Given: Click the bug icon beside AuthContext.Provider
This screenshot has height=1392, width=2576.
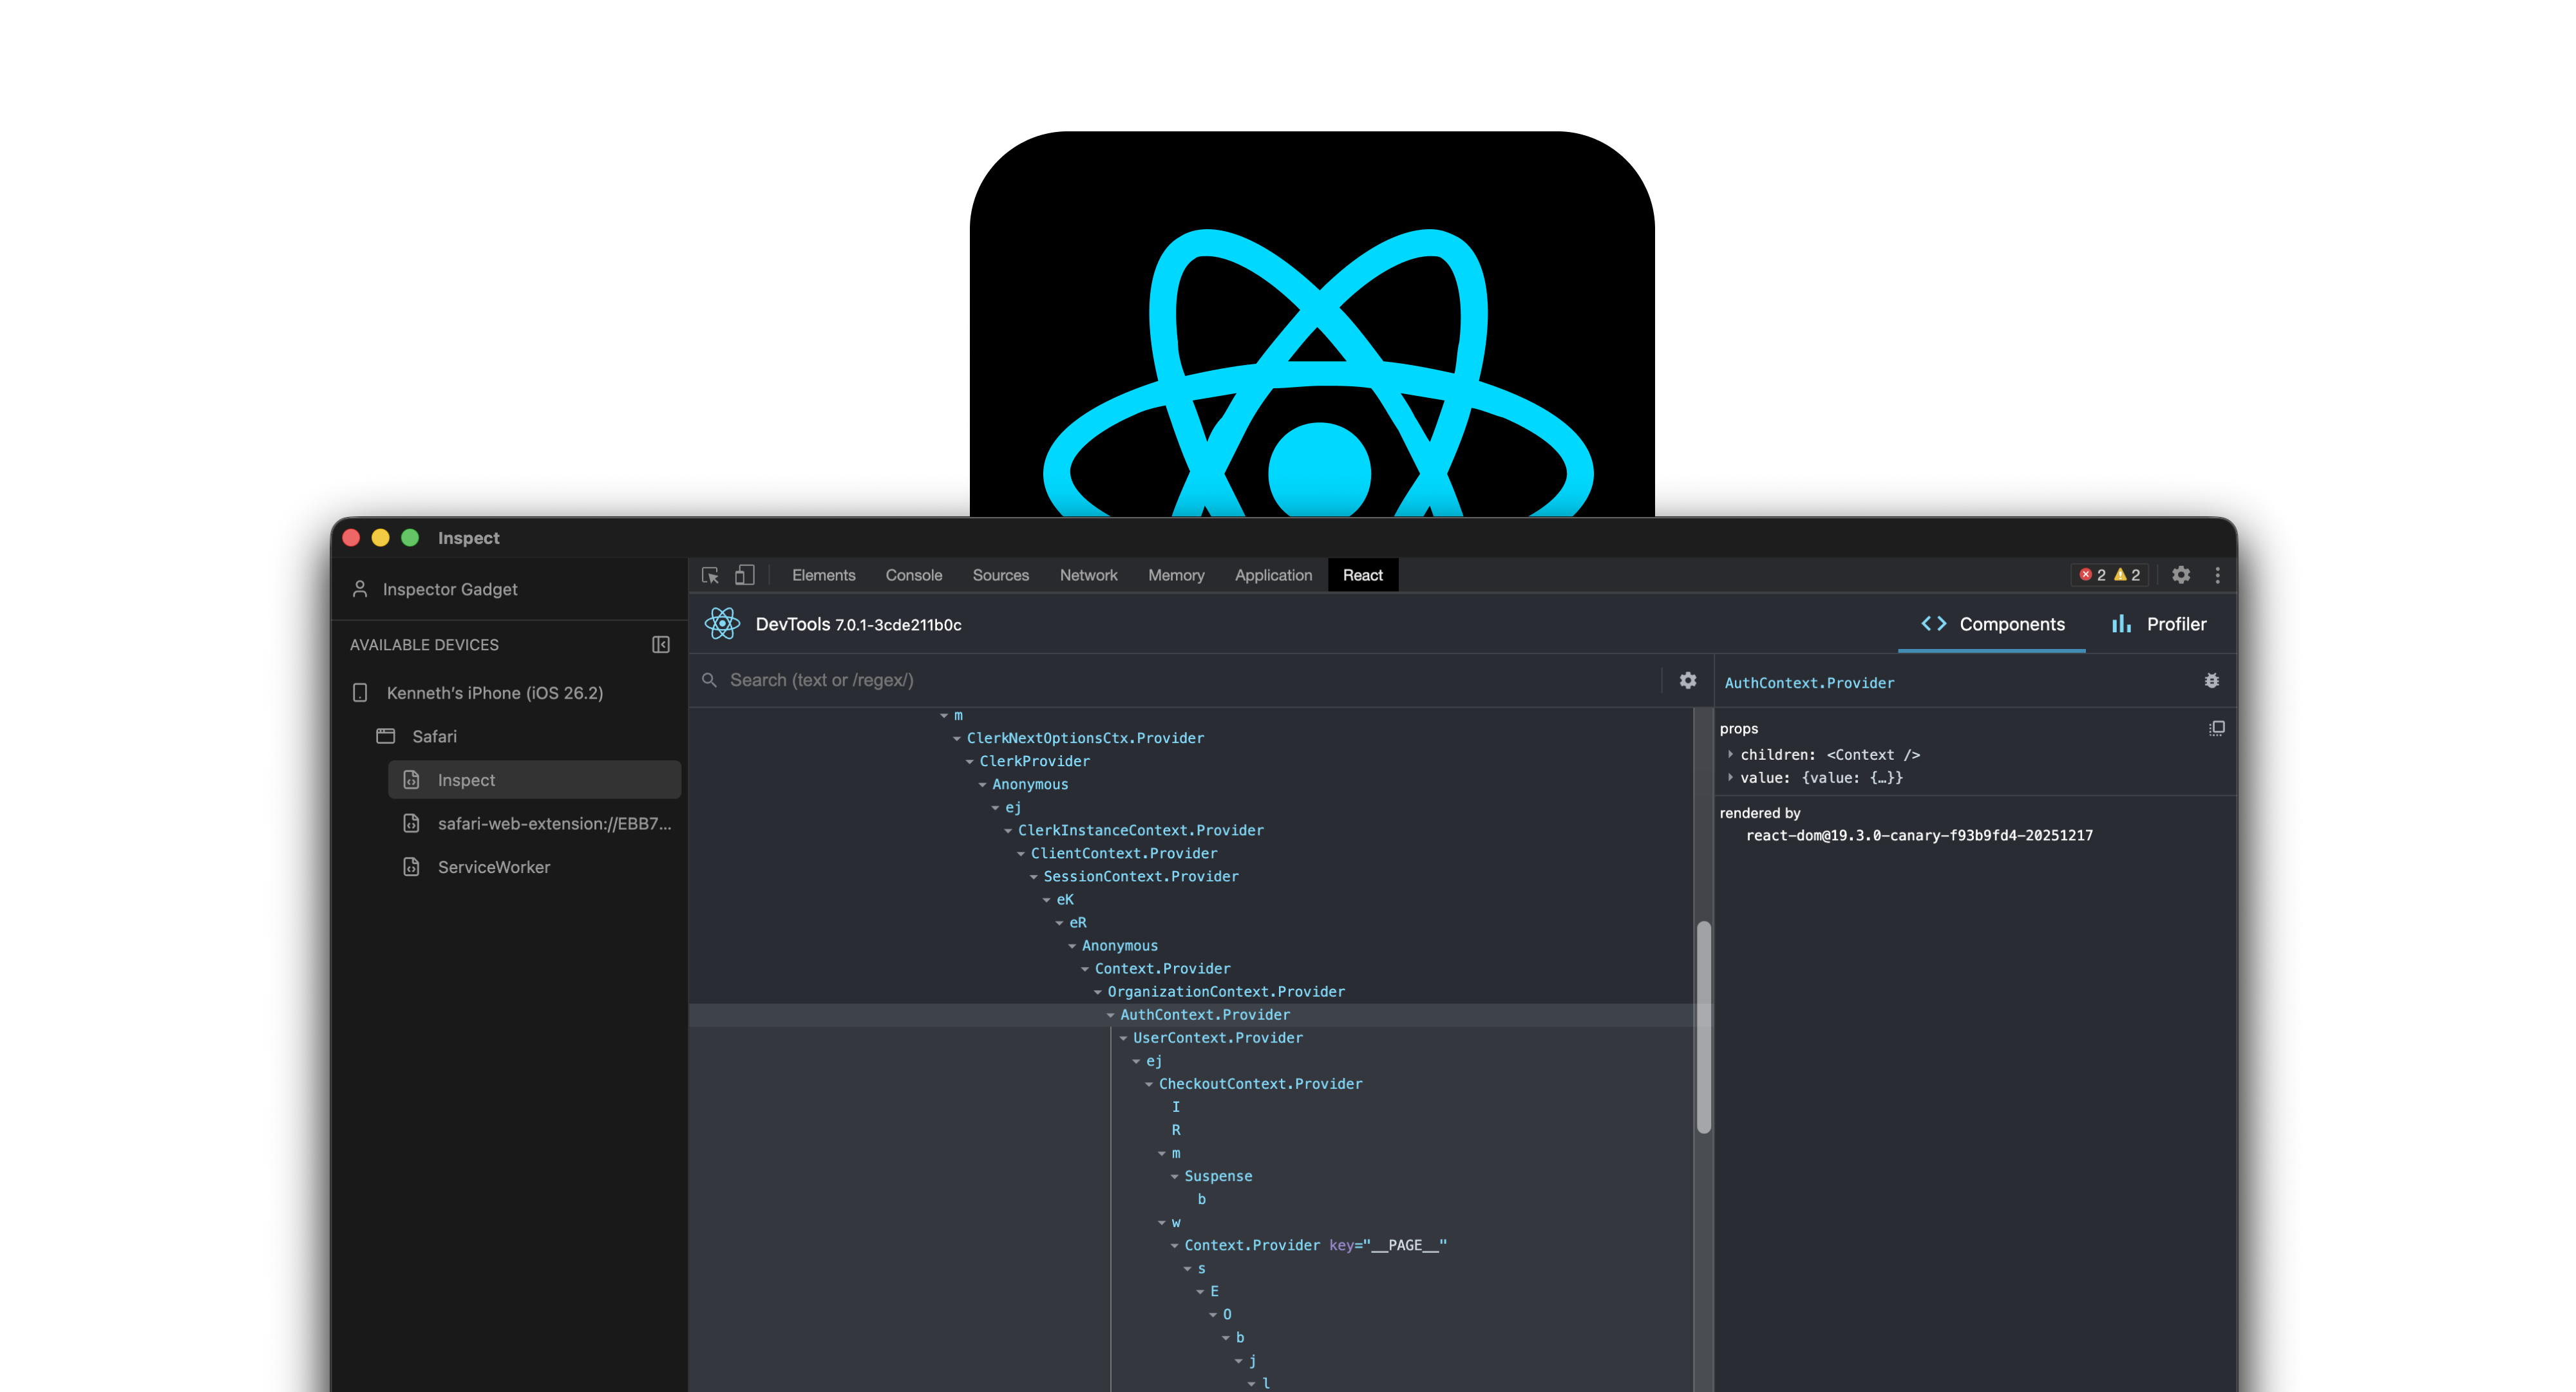Looking at the screenshot, I should click(2211, 681).
